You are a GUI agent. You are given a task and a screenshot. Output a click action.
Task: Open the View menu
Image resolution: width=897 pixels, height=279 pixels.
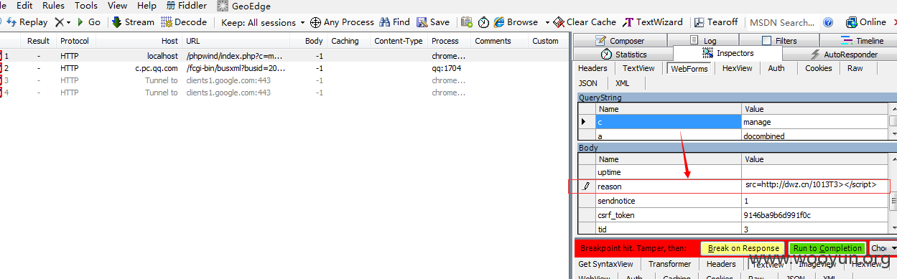(x=117, y=5)
